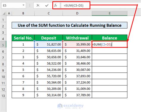This screenshot has height=112, width=141.
Task: Select column B header
Action: pyautogui.click(x=23, y=13)
